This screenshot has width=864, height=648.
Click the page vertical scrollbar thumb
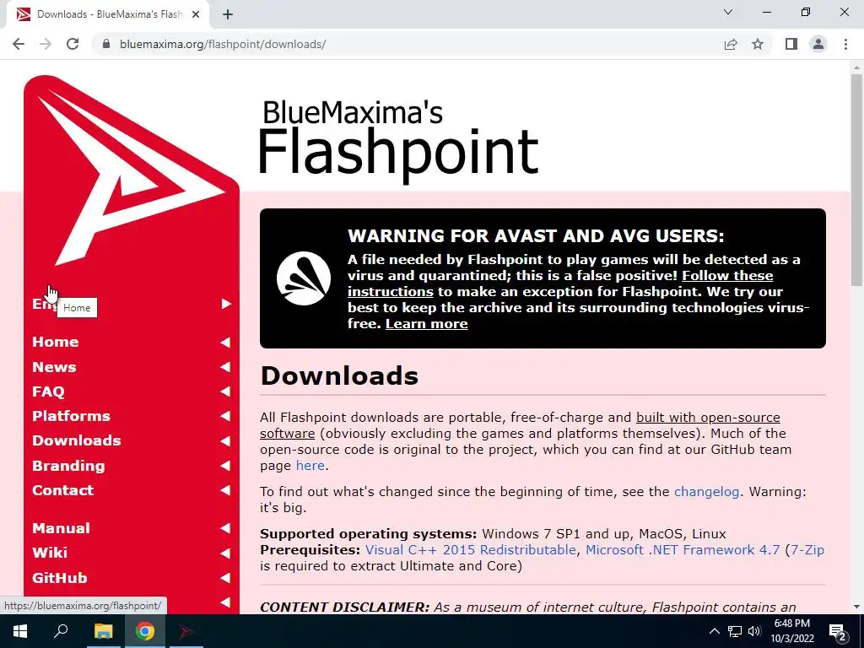[856, 179]
